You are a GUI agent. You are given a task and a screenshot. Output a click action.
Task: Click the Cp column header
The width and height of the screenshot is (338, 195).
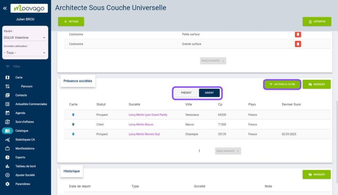click(220, 105)
